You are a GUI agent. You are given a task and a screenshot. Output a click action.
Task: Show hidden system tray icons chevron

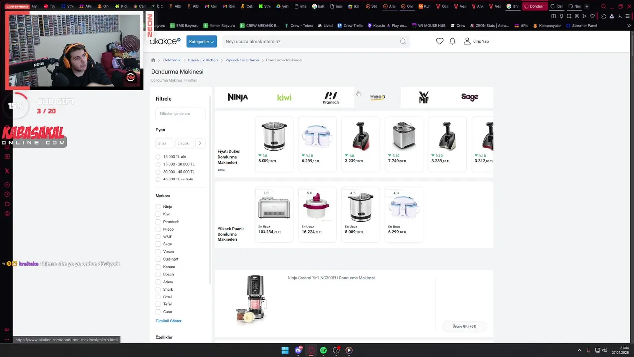tap(580, 350)
